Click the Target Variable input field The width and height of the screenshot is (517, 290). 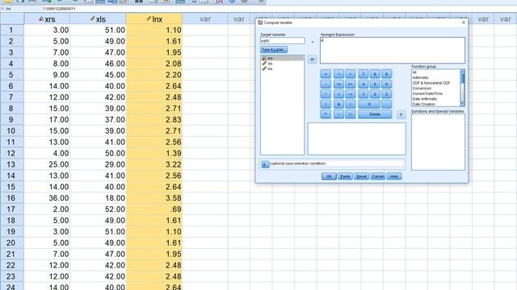283,41
